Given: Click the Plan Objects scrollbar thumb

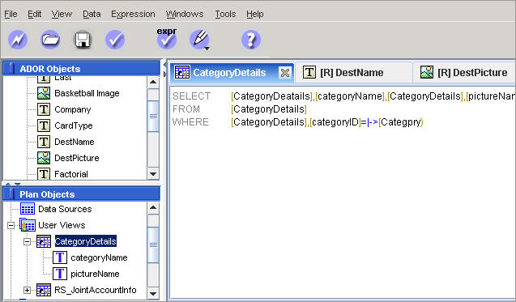Looking at the screenshot, I should (153, 245).
